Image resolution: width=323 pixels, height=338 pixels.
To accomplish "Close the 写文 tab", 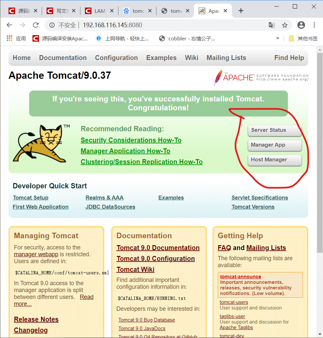I will pos(74,11).
